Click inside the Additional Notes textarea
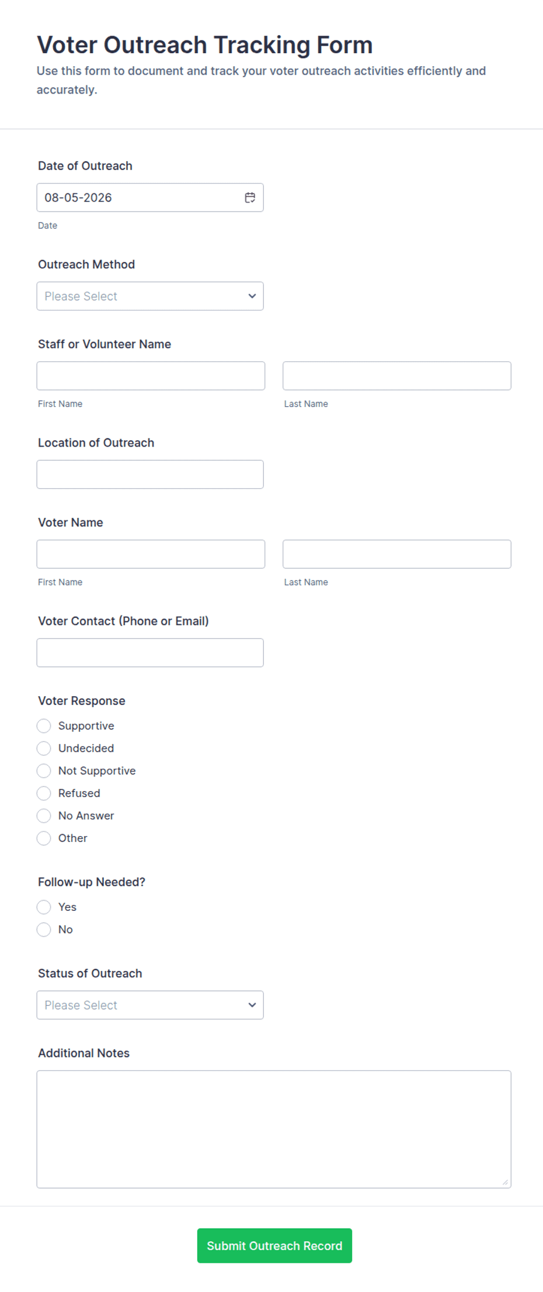The width and height of the screenshot is (543, 1292). [274, 1129]
